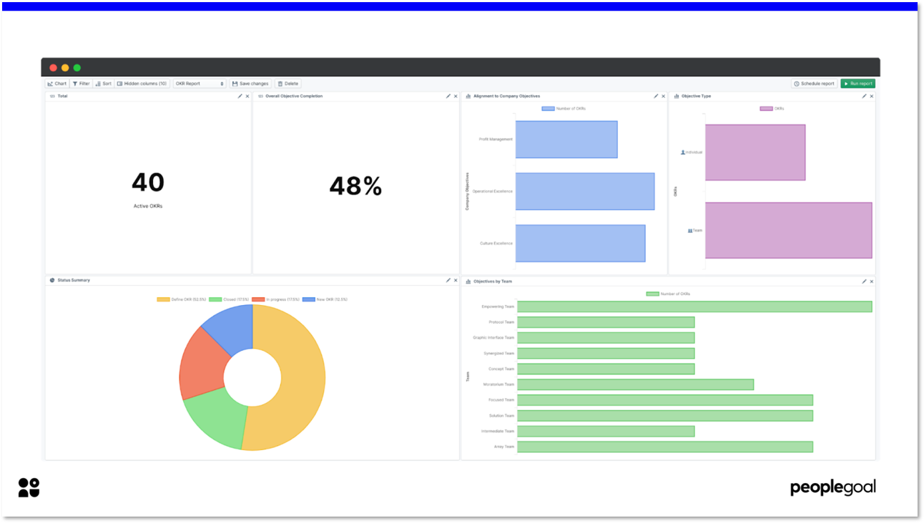
Task: Open the Filter toolbar option
Action: 81,84
